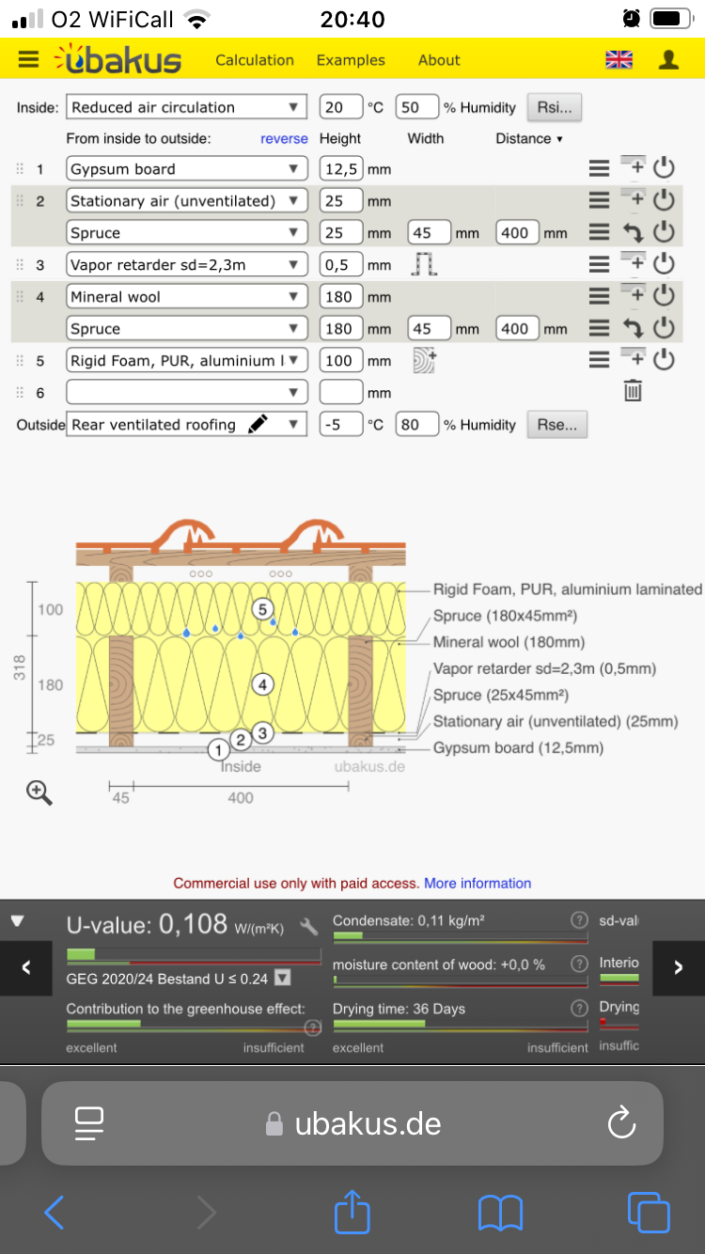Disable the Mineral wool layer with power icon
705x1254 pixels.
pos(664,297)
